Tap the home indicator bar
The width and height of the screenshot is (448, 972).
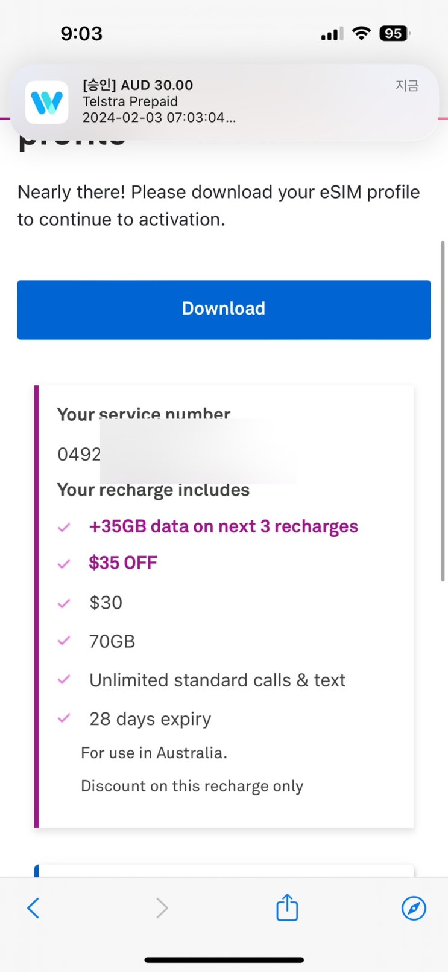tap(224, 959)
